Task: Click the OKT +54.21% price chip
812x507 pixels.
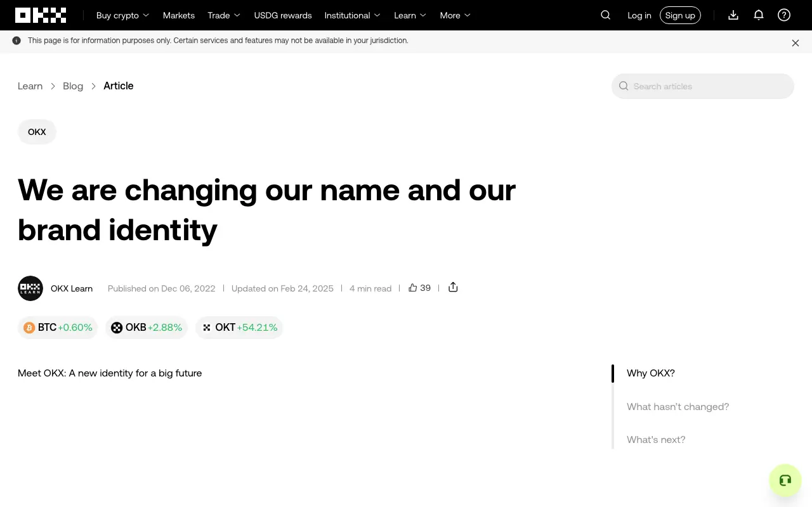Action: click(240, 328)
